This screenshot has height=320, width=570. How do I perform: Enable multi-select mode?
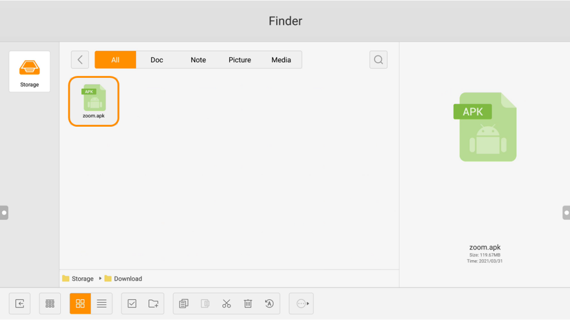pyautogui.click(x=131, y=303)
